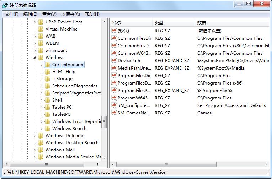Open the 帮助(H) menu

pos(92,14)
